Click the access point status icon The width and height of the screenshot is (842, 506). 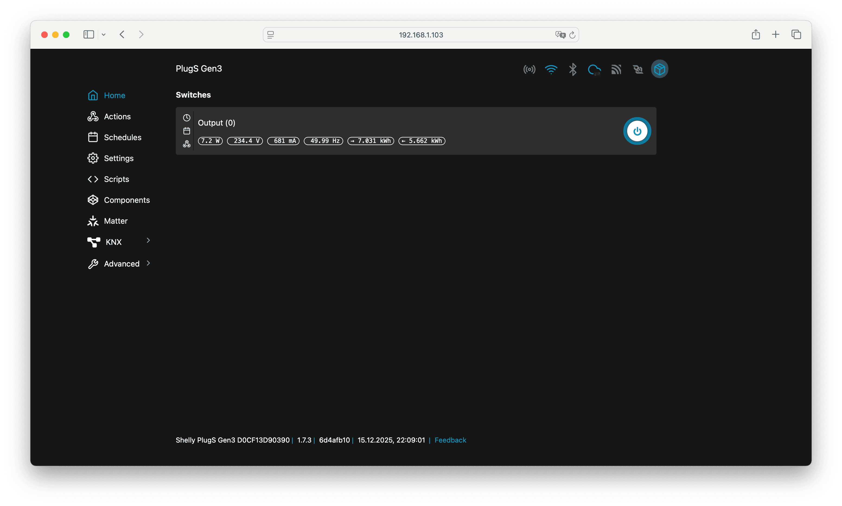[529, 70]
